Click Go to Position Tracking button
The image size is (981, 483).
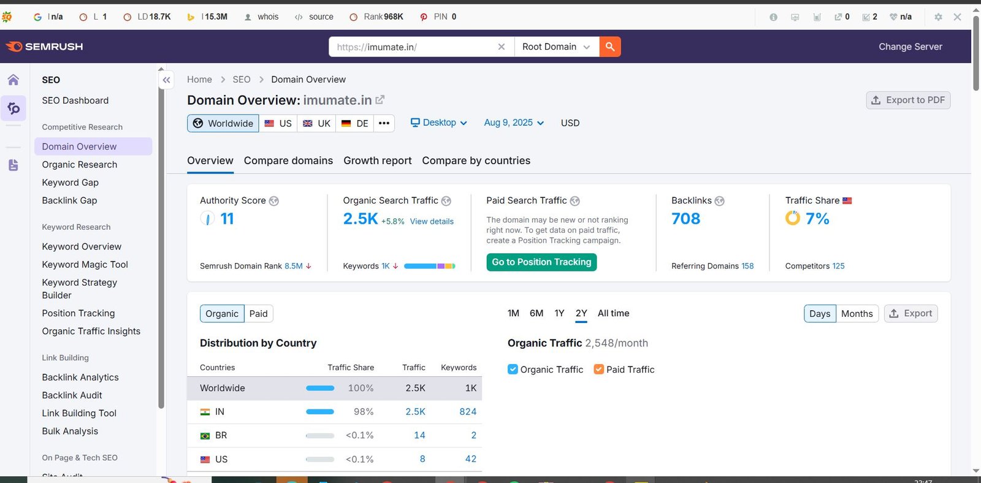(541, 262)
